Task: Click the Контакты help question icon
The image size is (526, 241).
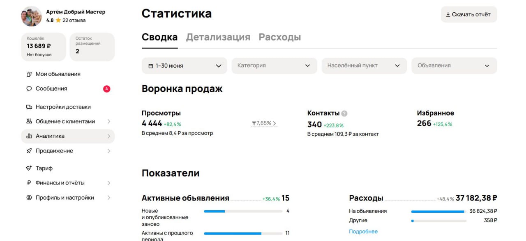Action: pos(344,114)
